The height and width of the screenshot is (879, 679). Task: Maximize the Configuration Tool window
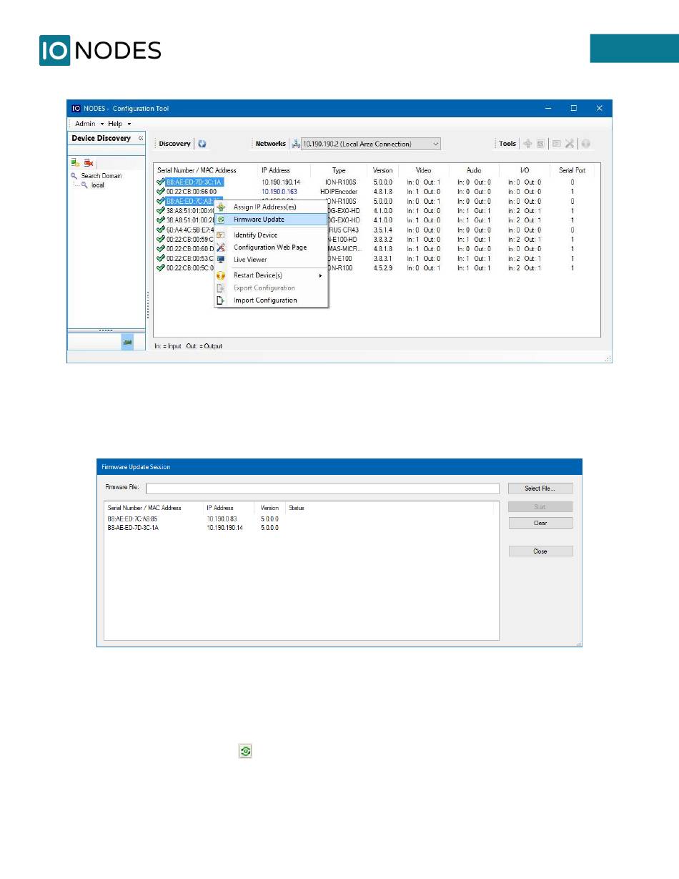coord(573,109)
